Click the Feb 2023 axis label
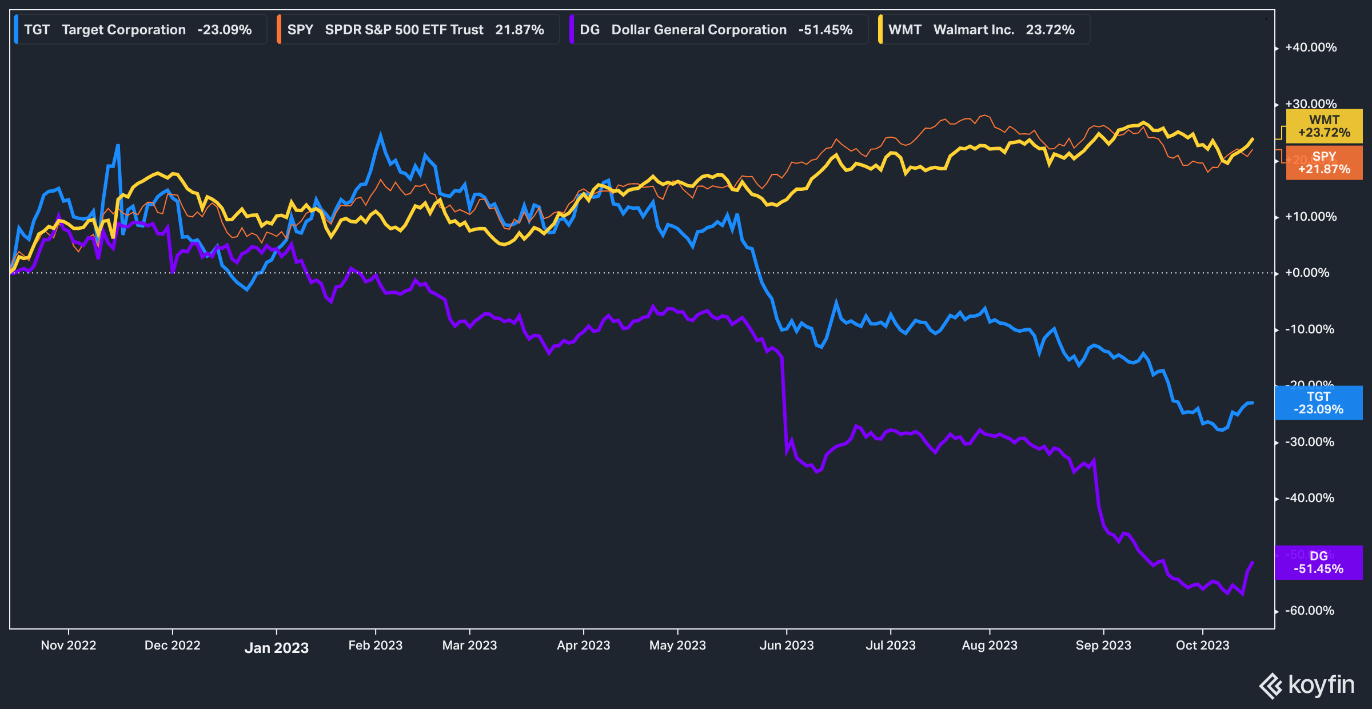Viewport: 1372px width, 709px height. coord(376,646)
